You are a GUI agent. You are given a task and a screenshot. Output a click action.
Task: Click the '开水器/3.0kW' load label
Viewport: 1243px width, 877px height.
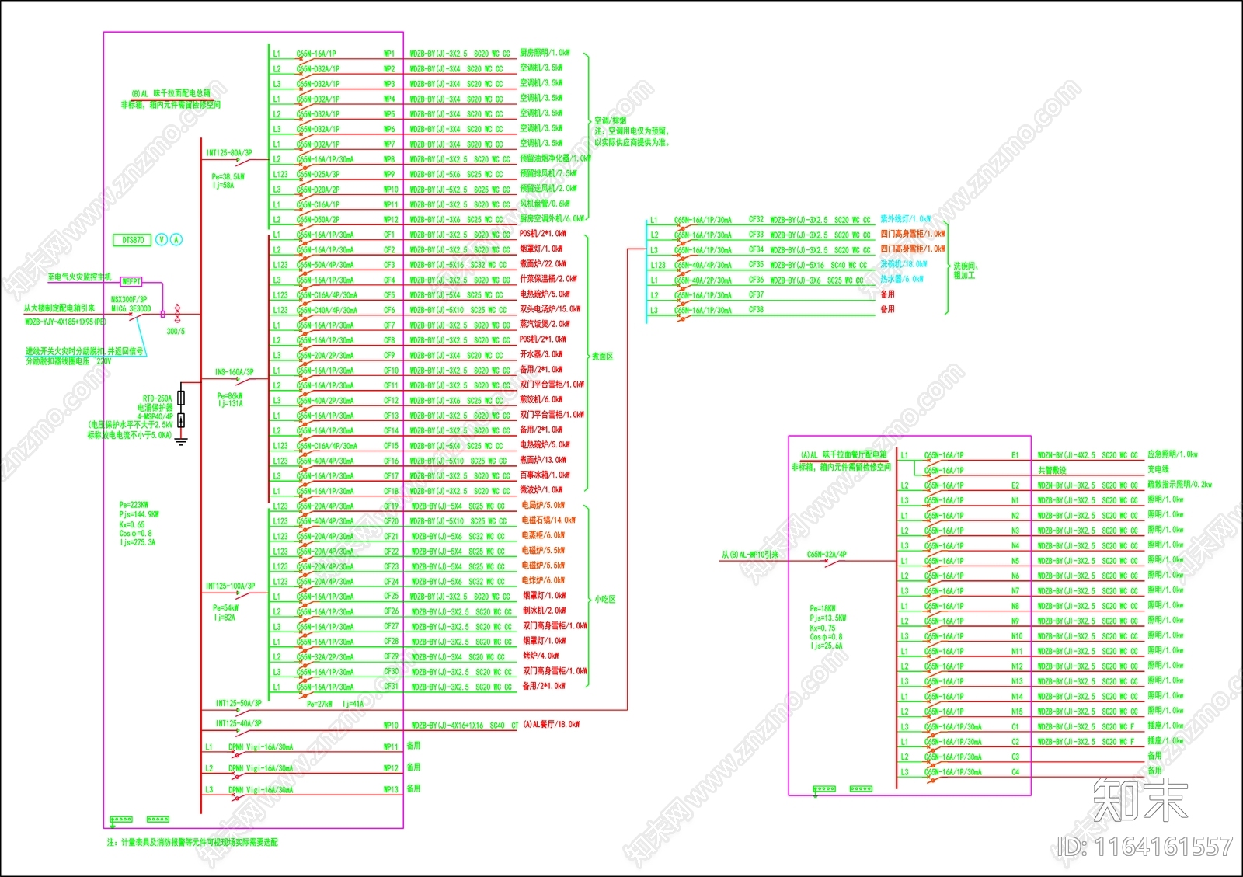tap(541, 353)
